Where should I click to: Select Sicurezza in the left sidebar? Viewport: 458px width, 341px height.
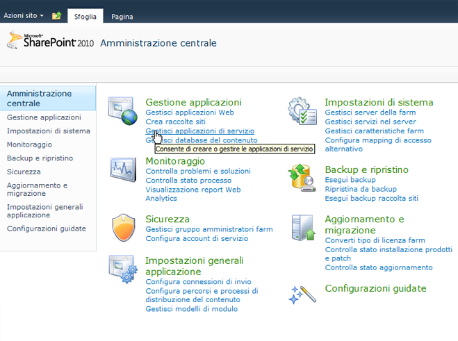coord(24,171)
